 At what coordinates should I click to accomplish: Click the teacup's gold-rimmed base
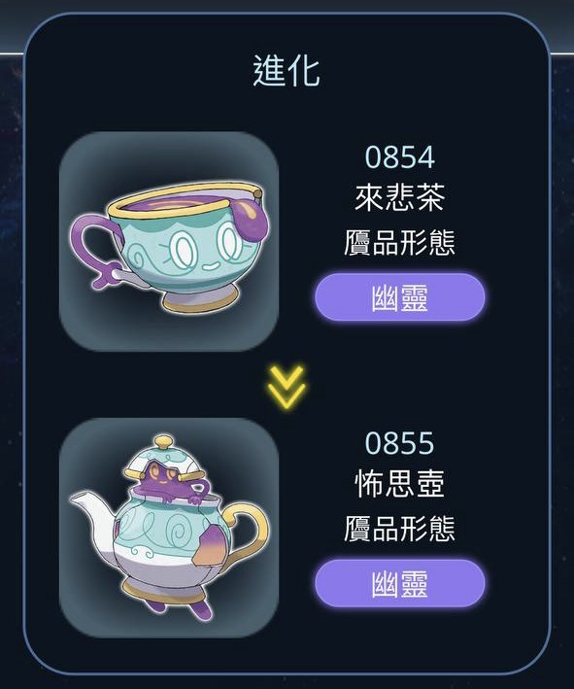201,300
